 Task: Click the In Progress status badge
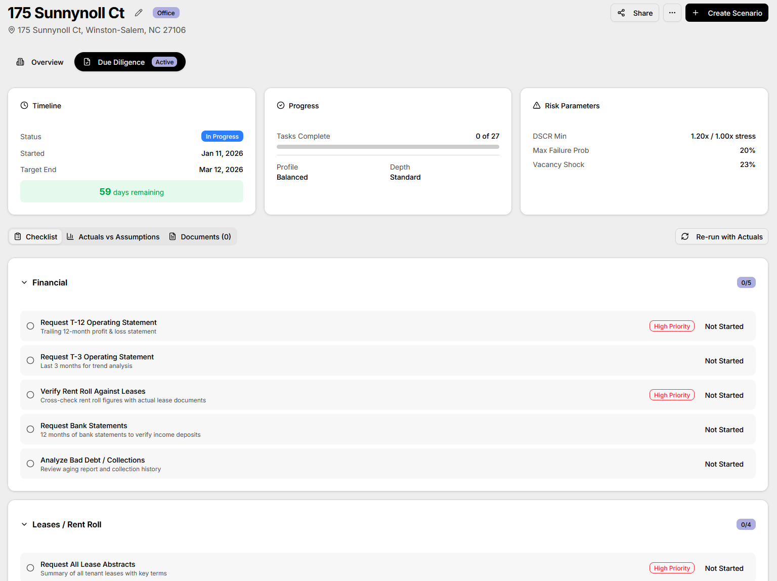(222, 136)
